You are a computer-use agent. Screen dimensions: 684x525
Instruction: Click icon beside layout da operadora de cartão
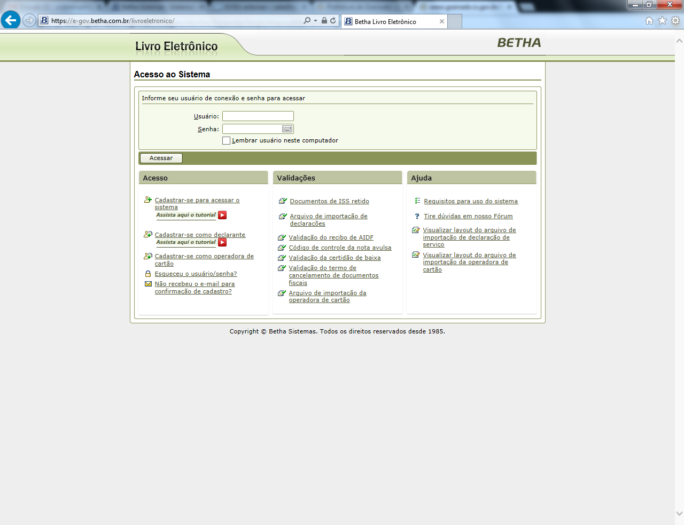416,254
